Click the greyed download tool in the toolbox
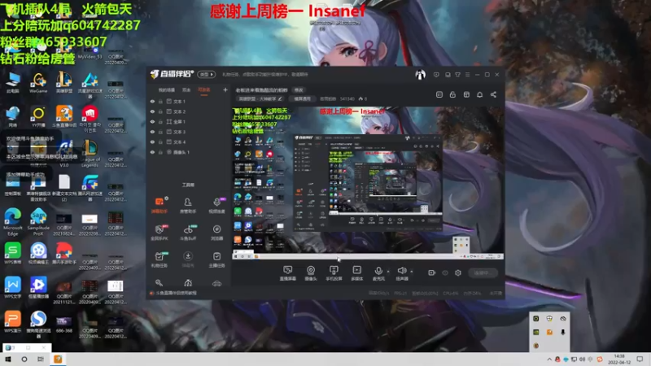This screenshot has height=366, width=651. coord(188,259)
